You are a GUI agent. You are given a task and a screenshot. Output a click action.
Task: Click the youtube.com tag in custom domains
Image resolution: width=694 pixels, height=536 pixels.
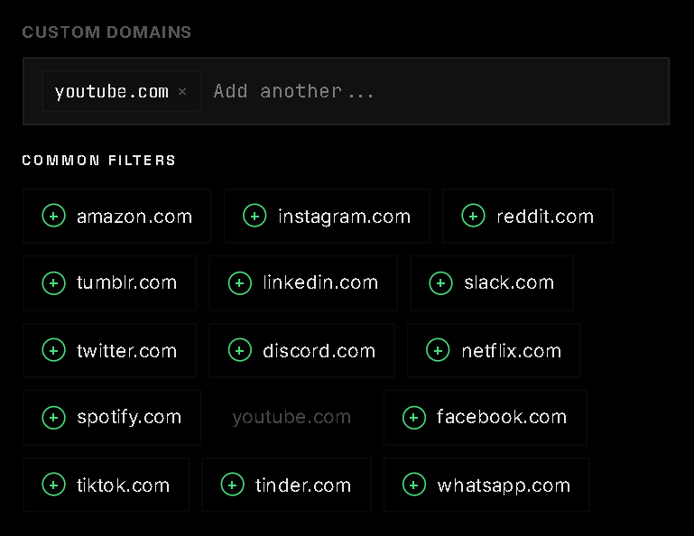click(111, 92)
